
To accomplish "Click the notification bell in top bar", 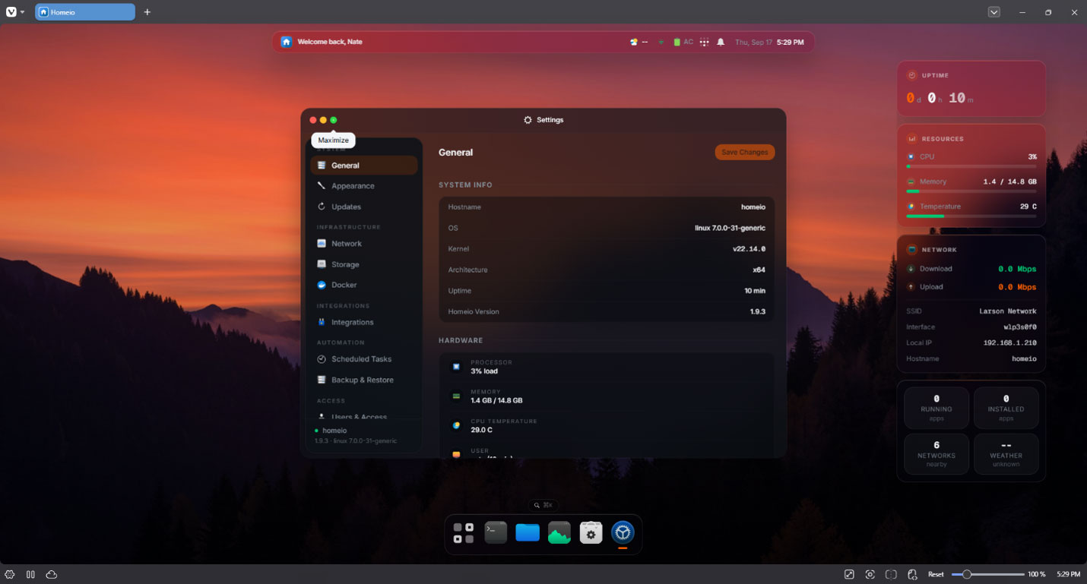I will pos(721,43).
